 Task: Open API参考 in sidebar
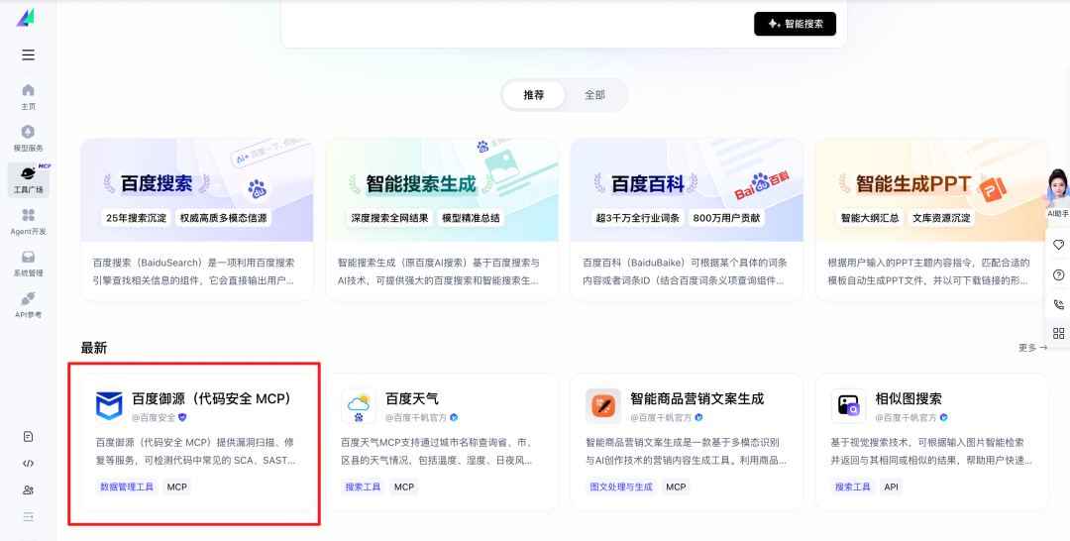pyautogui.click(x=28, y=305)
